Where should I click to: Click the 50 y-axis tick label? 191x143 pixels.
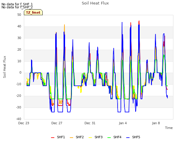click(x=19, y=15)
